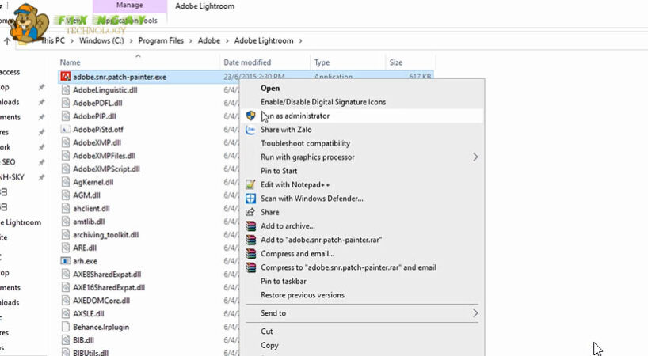The width and height of the screenshot is (648, 356).
Task: Click the AgKernel.dll file icon
Action: pos(65,182)
